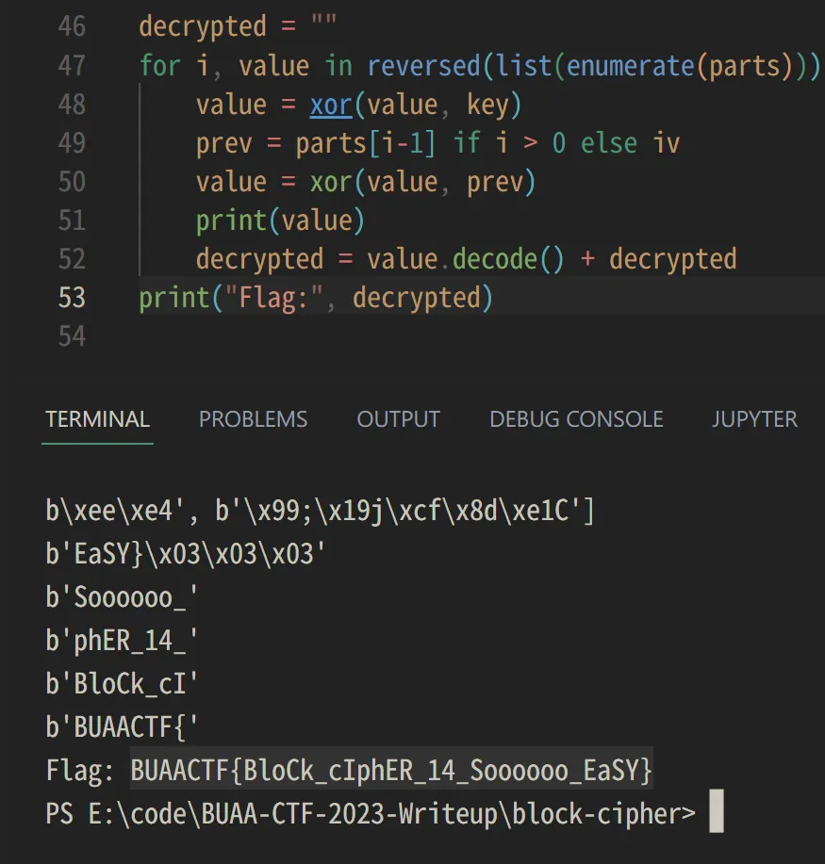
Task: Click line number 46 in gutter
Action: (x=72, y=26)
